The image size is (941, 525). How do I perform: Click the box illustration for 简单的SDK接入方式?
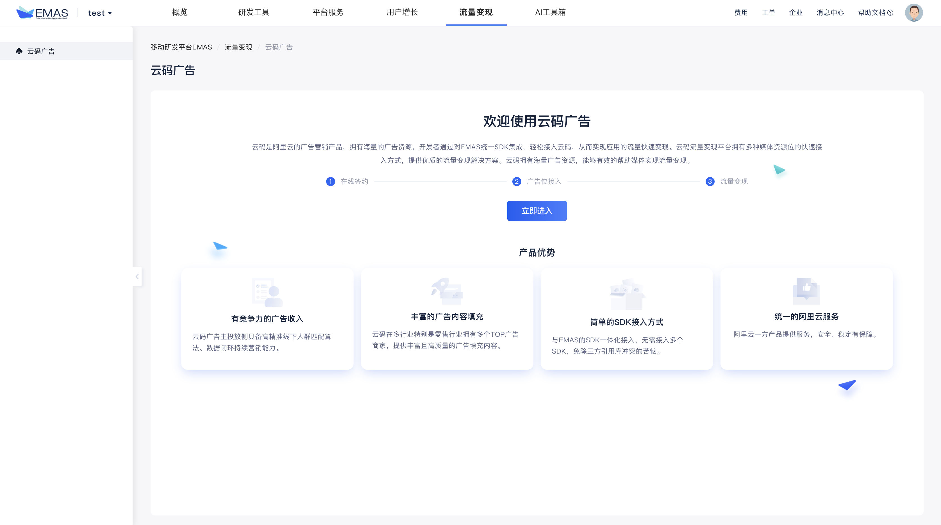627,294
